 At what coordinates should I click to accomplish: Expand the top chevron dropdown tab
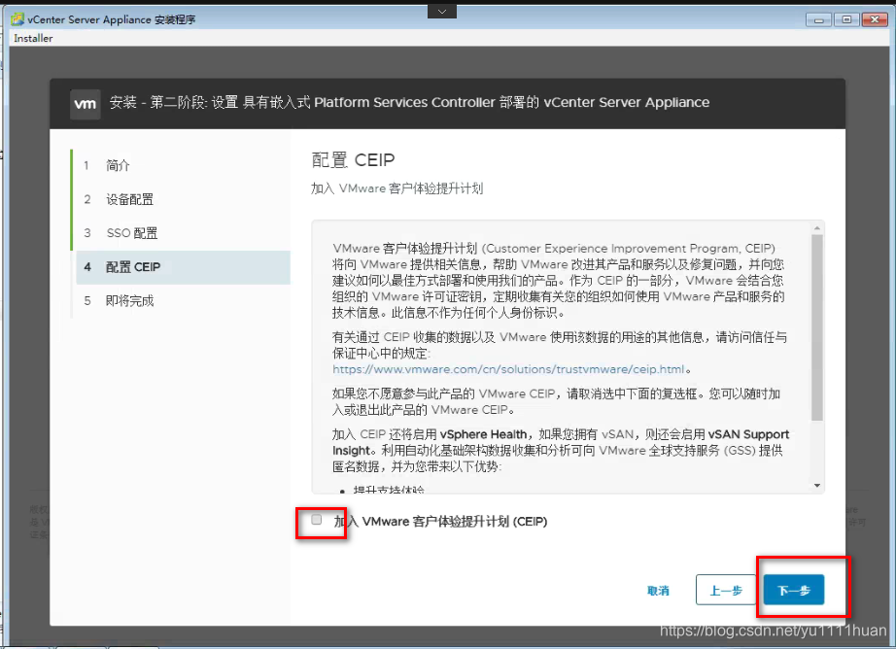coord(442,11)
